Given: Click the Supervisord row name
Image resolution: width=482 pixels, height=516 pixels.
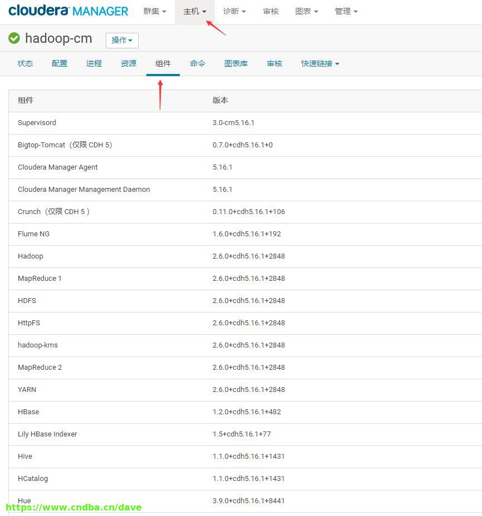Looking at the screenshot, I should coord(37,123).
